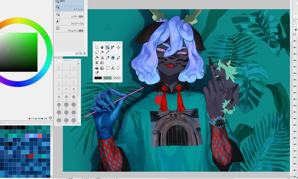Choose the レイヤー選択 sub tool
The height and width of the screenshot is (179, 298).
click(70, 15)
